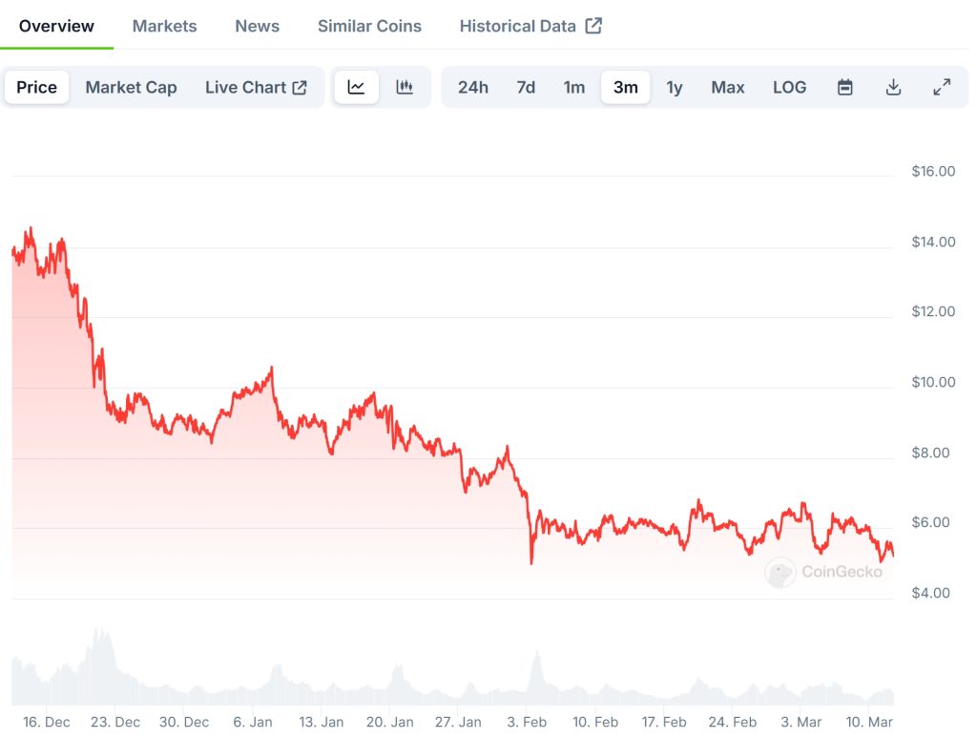Open the Markets tab

164,26
